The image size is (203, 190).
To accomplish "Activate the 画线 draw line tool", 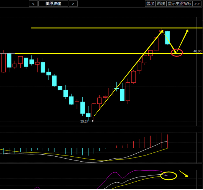I will (161, 3).
